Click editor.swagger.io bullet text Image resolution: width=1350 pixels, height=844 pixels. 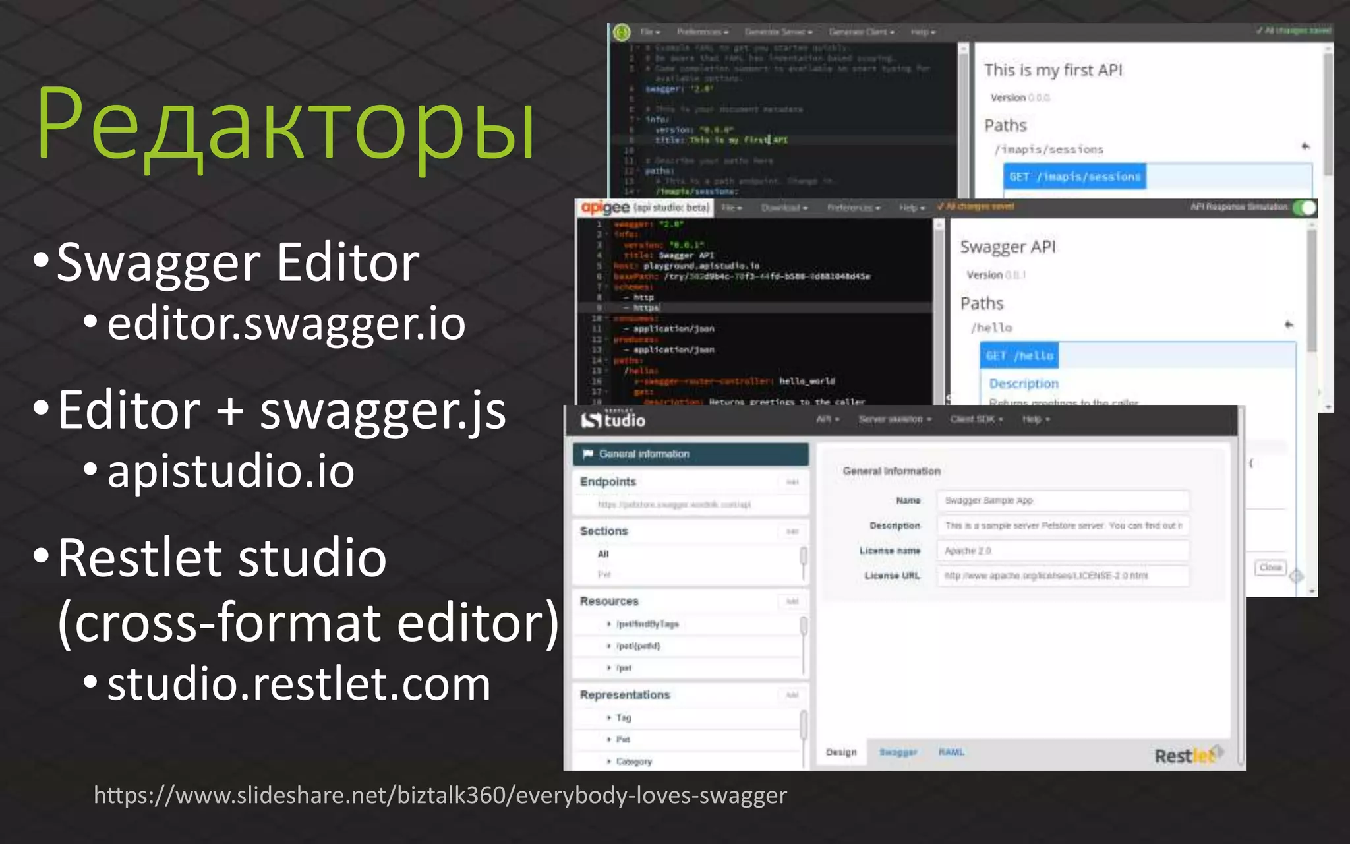pos(286,324)
